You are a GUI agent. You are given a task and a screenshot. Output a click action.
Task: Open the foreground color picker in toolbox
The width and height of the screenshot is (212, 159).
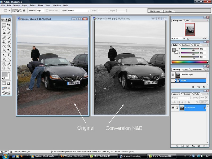pyautogui.click(x=5, y=74)
